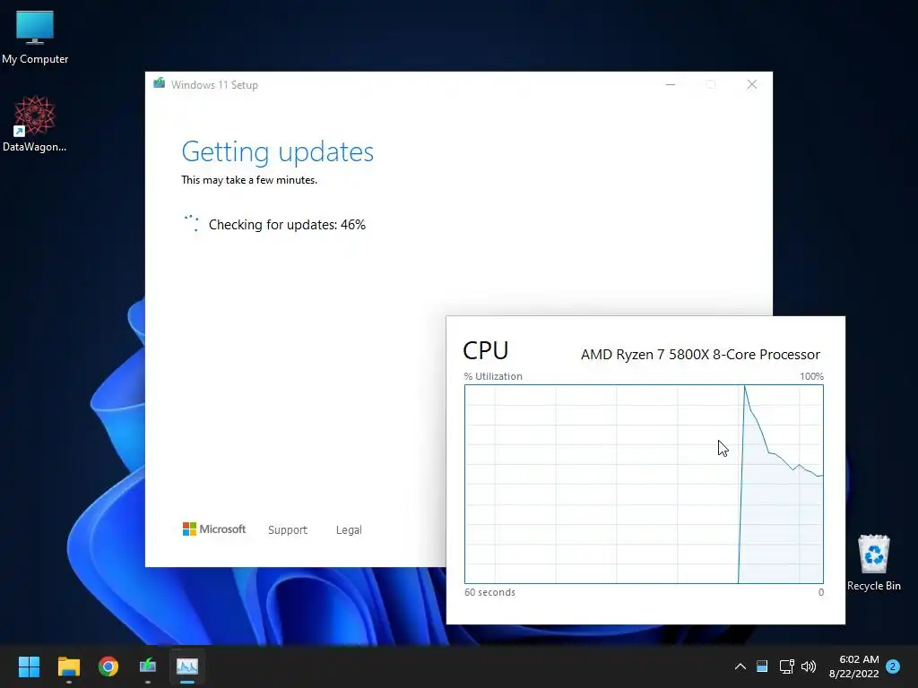Select the DataWagon desktop shortcut
The width and height of the screenshot is (918, 688).
click(35, 124)
